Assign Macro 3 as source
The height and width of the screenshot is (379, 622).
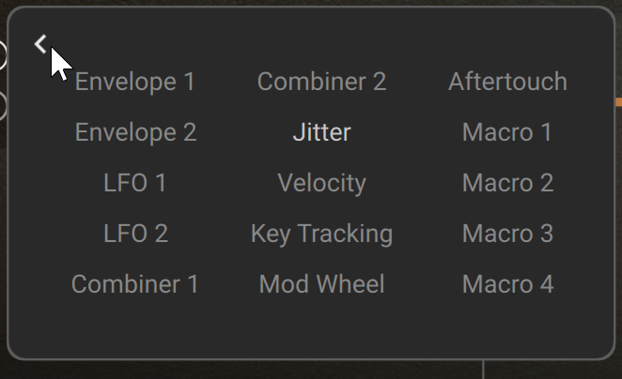point(507,234)
